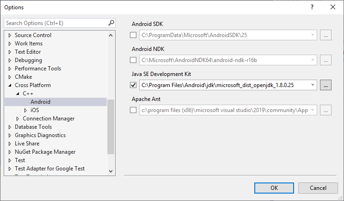Image resolution: width=344 pixels, height=201 pixels.
Task: Browse for Java SE Development Kit path
Action: point(326,85)
